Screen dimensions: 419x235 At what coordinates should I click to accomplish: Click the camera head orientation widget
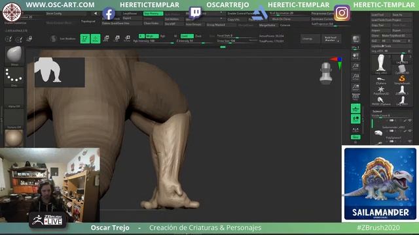[326, 73]
